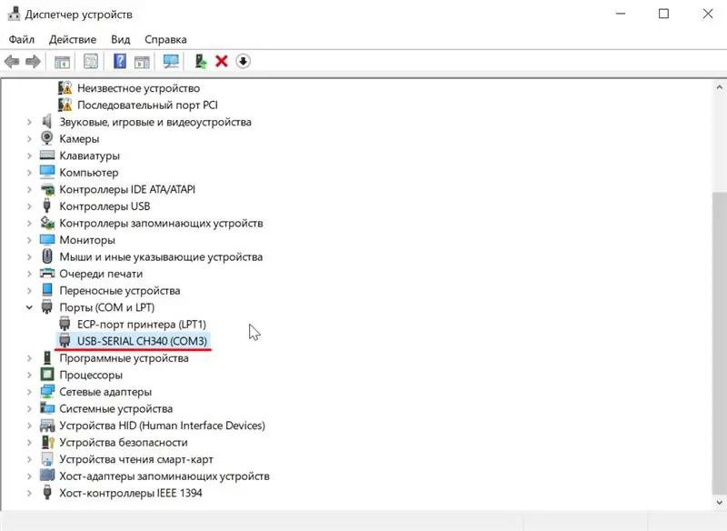The height and width of the screenshot is (531, 727).
Task: Click the warning icon of Последовательный порт PCI
Action: (65, 105)
